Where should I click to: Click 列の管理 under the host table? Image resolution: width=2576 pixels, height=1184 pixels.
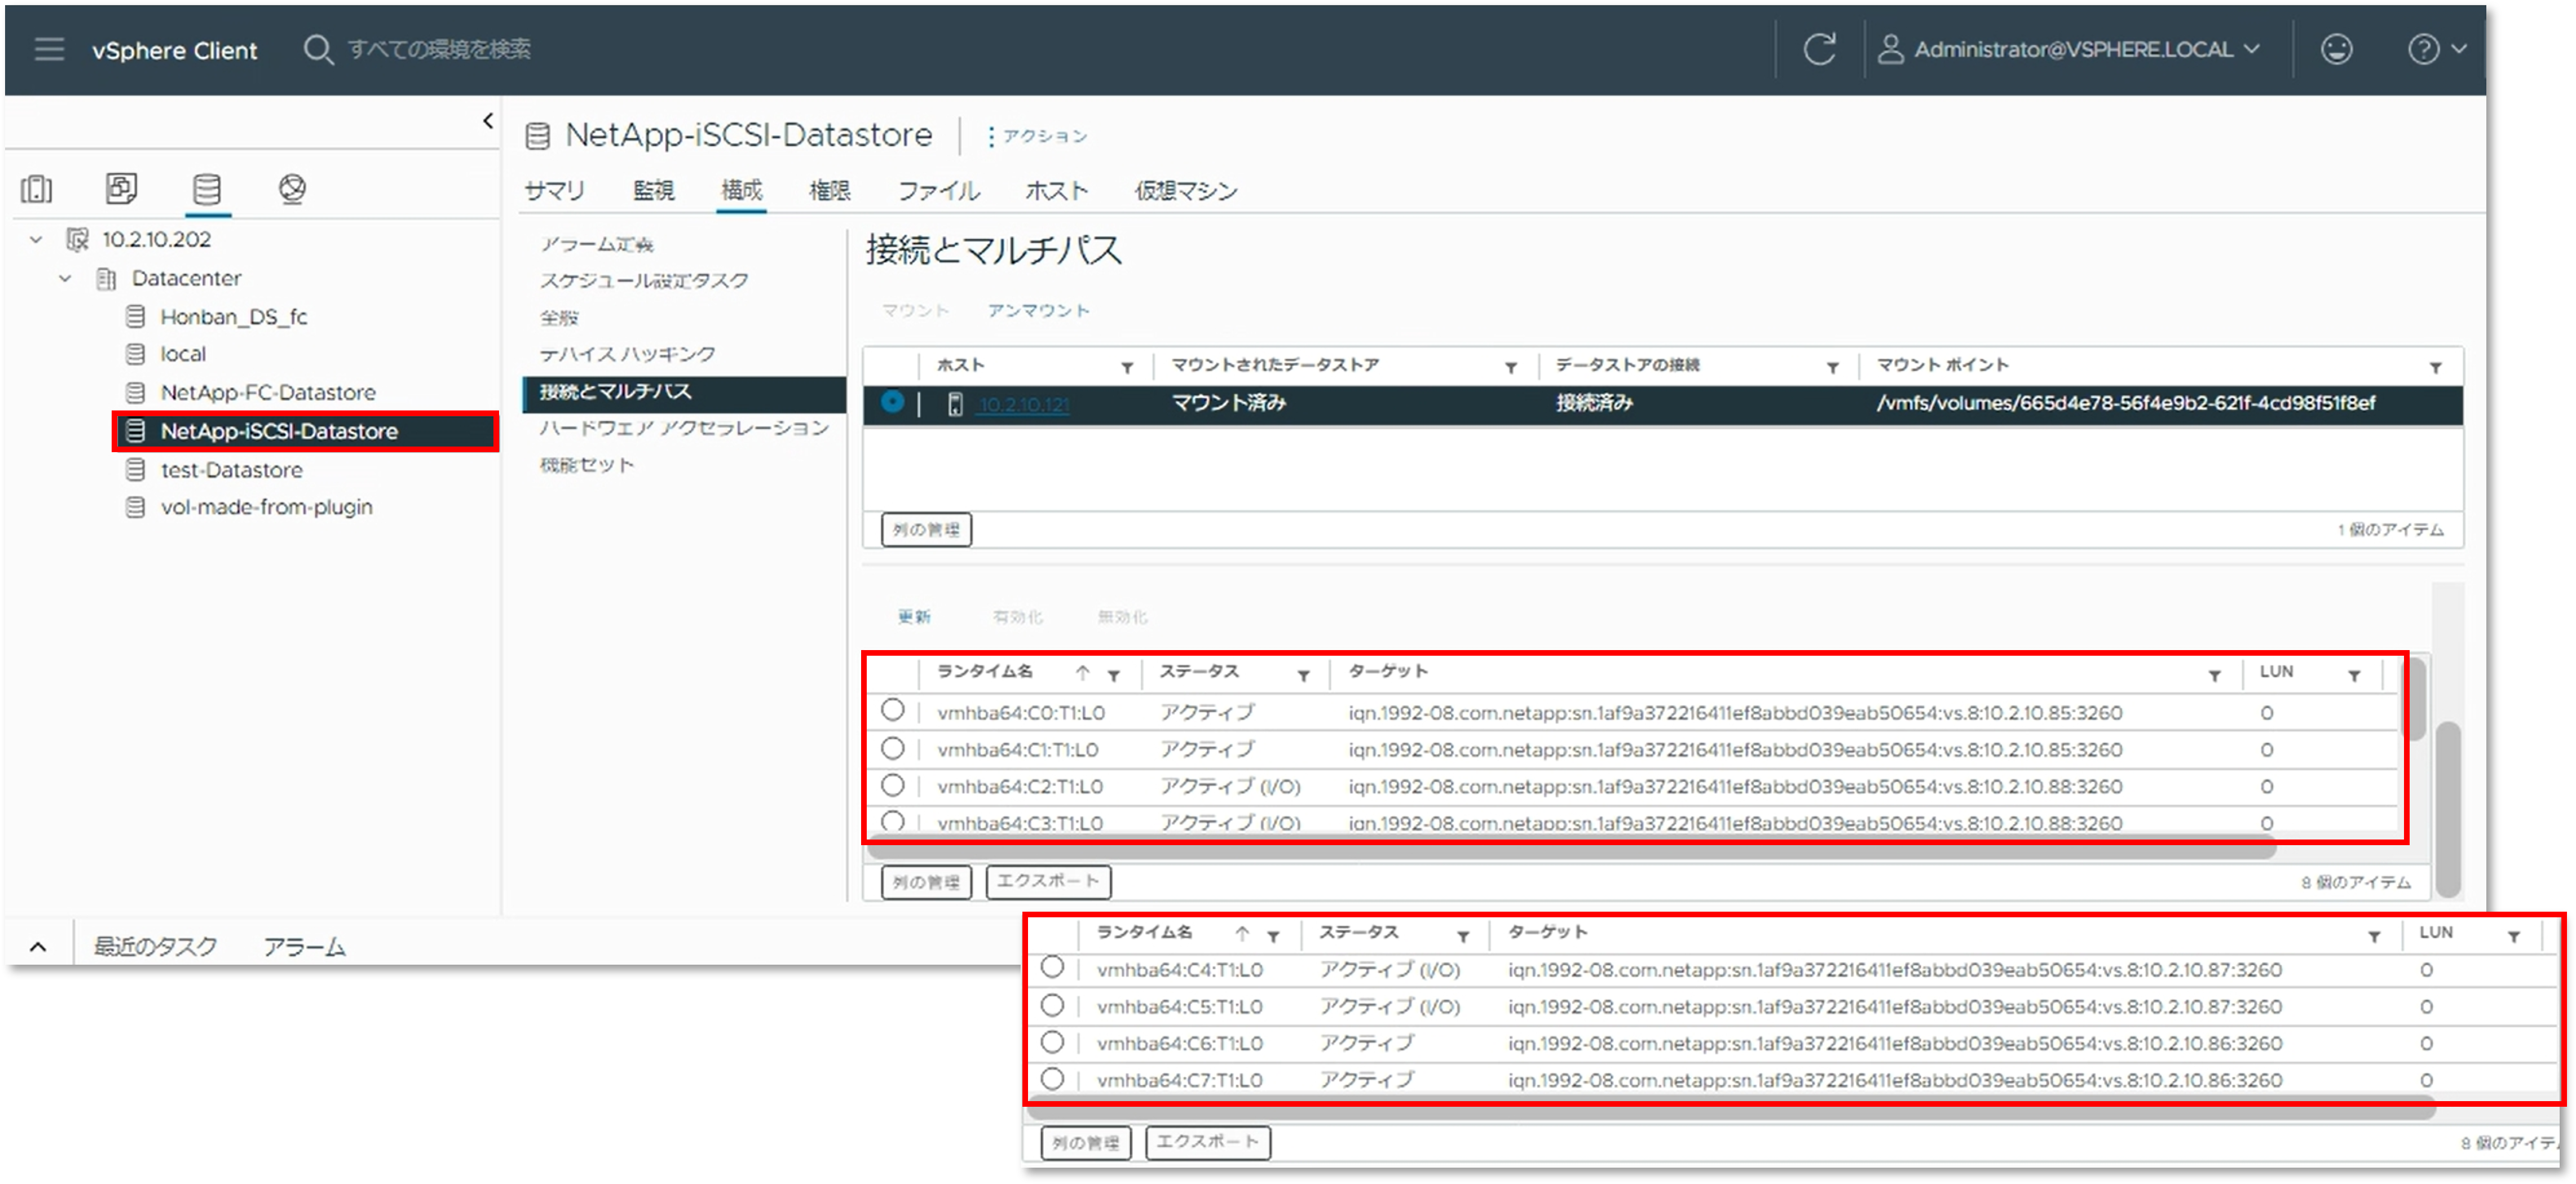pos(926,529)
